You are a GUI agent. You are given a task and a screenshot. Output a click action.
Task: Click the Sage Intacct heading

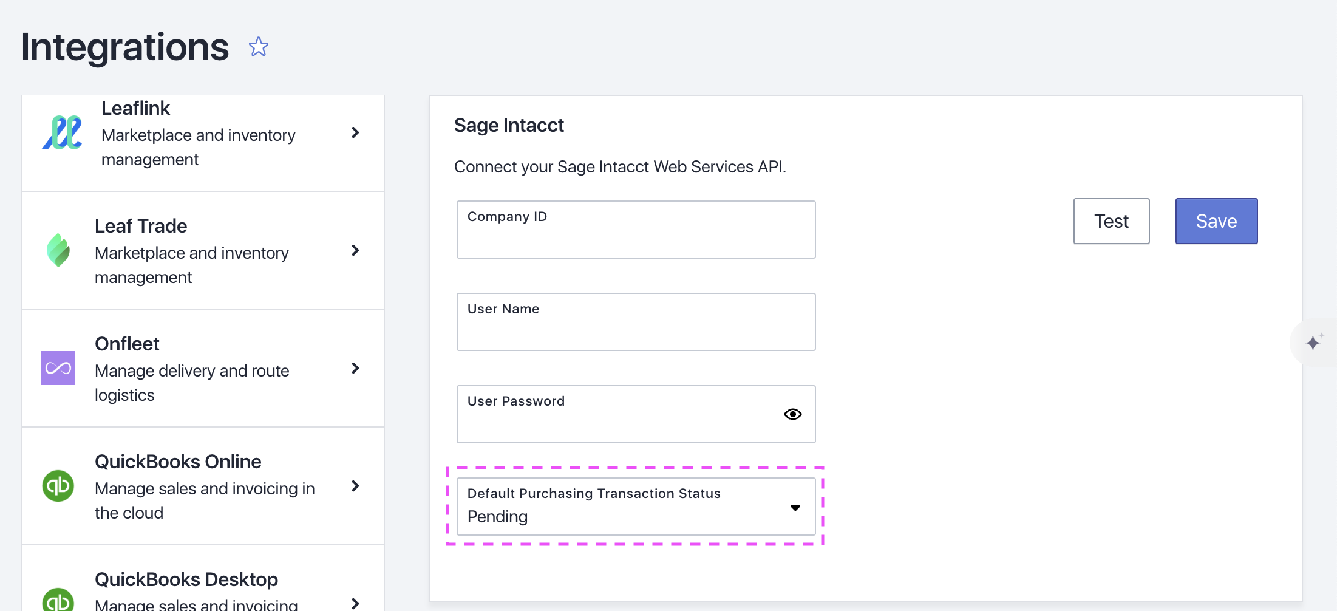(x=509, y=125)
